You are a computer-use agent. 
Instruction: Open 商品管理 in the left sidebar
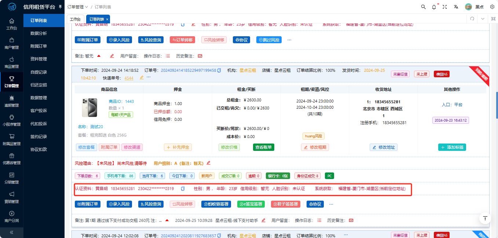pyautogui.click(x=11, y=62)
